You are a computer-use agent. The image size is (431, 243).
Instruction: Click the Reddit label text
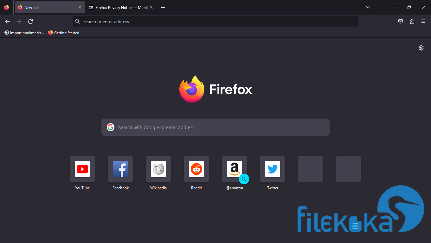click(196, 188)
